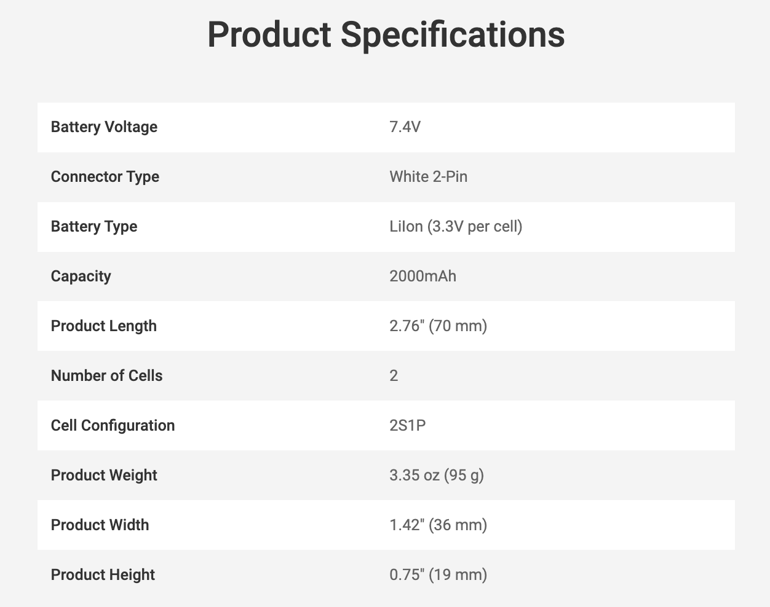Click the Number of Cells label
Viewport: 770px width, 607px height.
[x=106, y=376]
